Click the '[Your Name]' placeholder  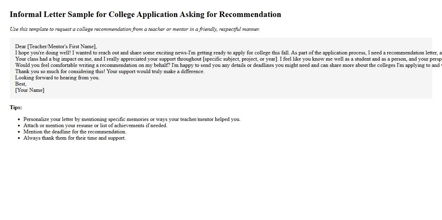click(x=30, y=90)
